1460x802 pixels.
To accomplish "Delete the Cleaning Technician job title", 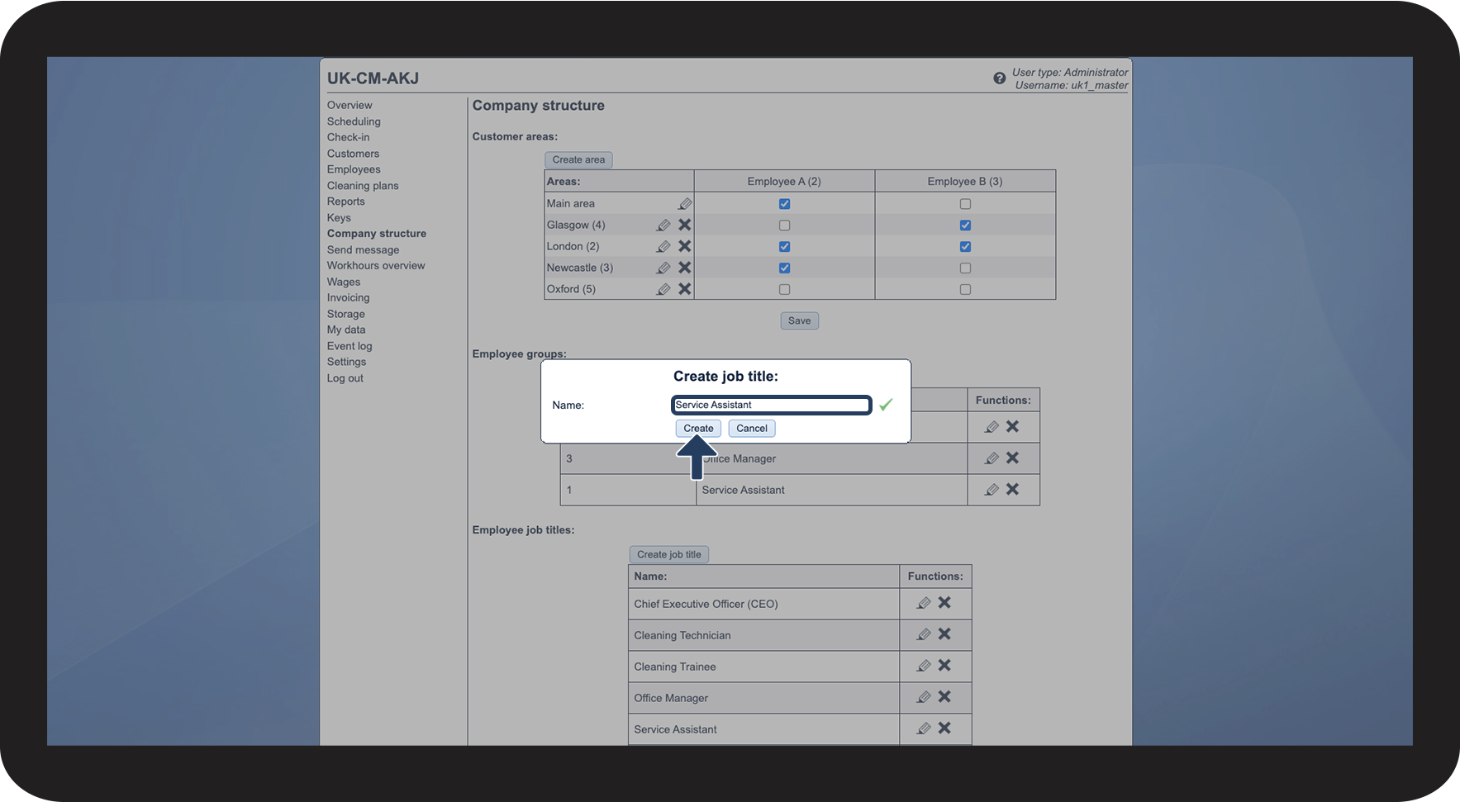I will click(944, 634).
